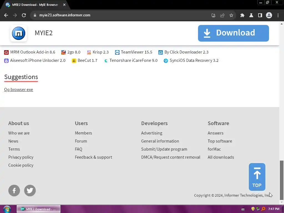The height and width of the screenshot is (213, 284).
Task: Open the Krisp 2.3 link
Action: pos(100,52)
